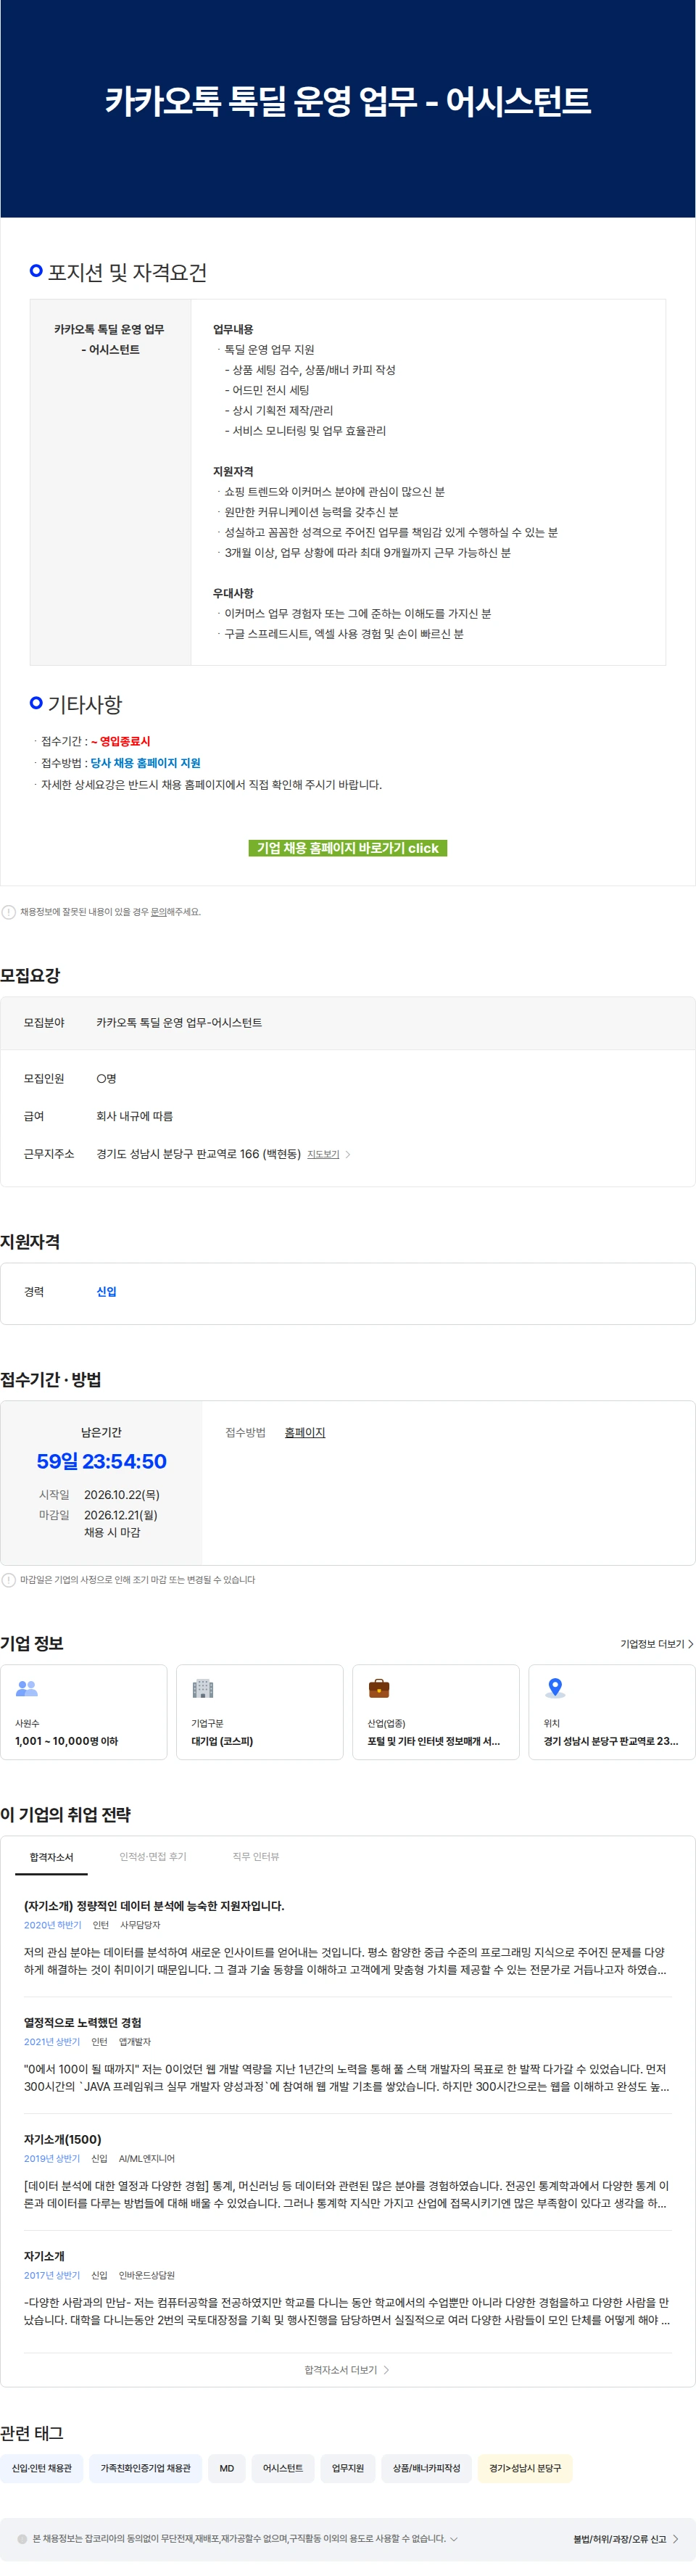Click the 어시스턴트 tag
This screenshot has width=696, height=2576.
(283, 2468)
